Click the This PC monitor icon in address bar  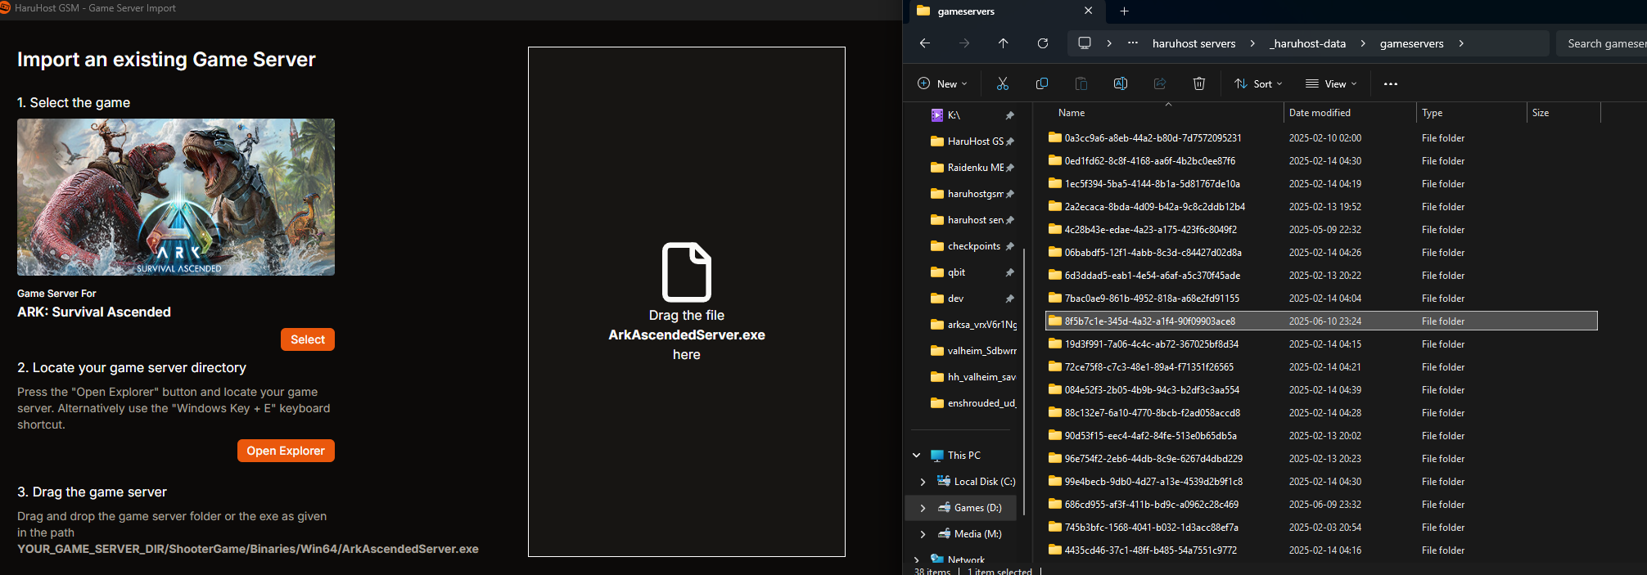tap(1085, 43)
